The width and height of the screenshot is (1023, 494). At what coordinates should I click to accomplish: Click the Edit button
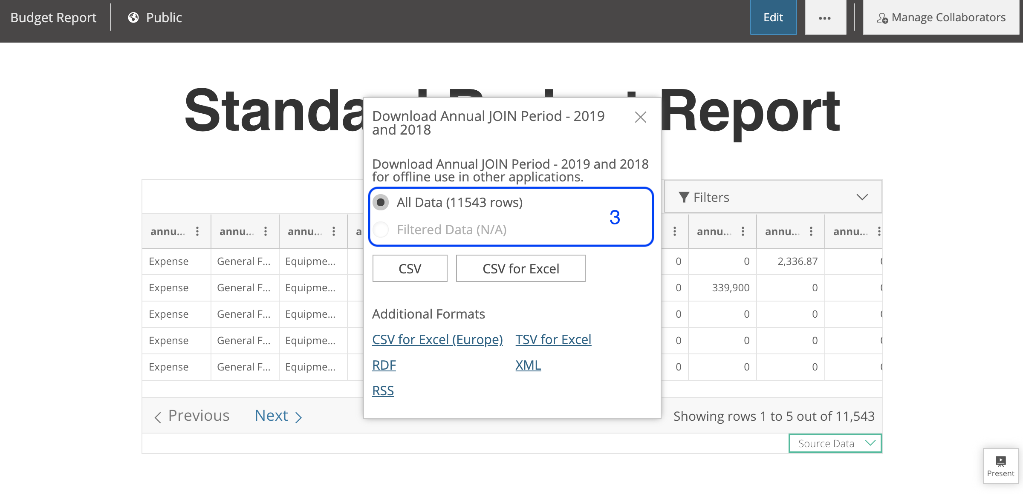pyautogui.click(x=773, y=17)
